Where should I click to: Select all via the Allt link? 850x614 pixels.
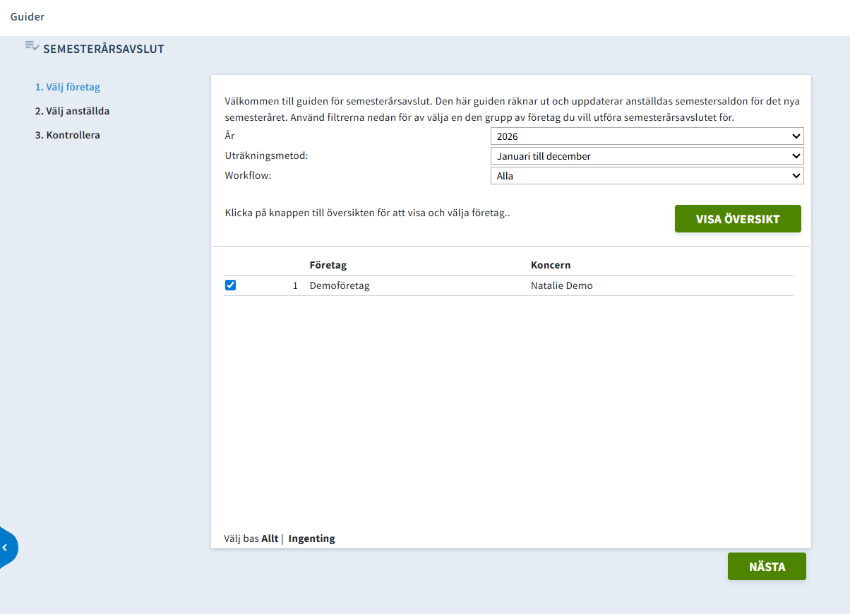pos(270,538)
